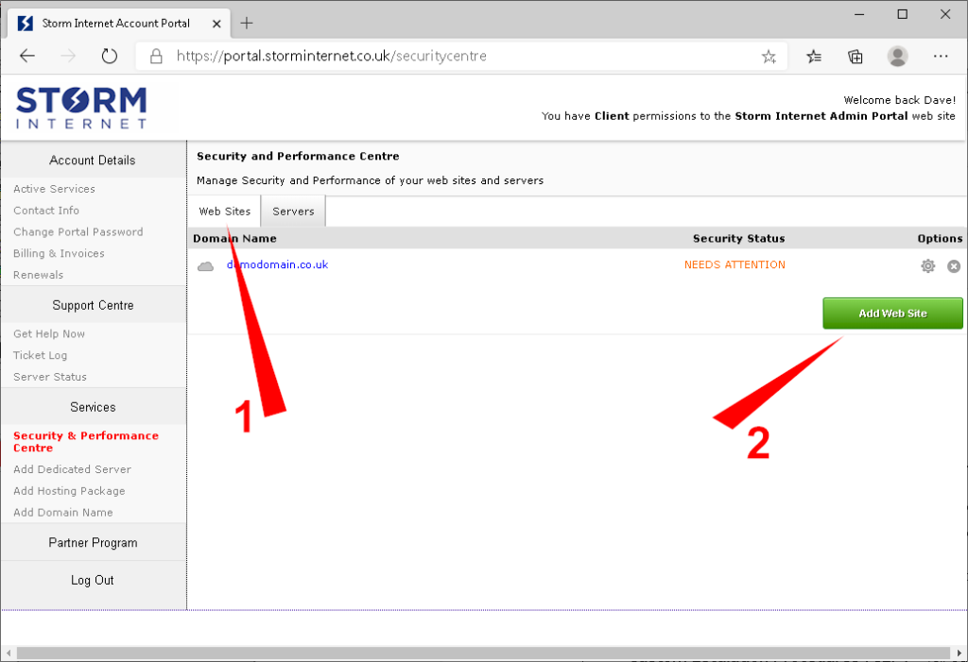This screenshot has height=662, width=968.
Task: Click the Storm Internet logo
Action: pos(81,108)
